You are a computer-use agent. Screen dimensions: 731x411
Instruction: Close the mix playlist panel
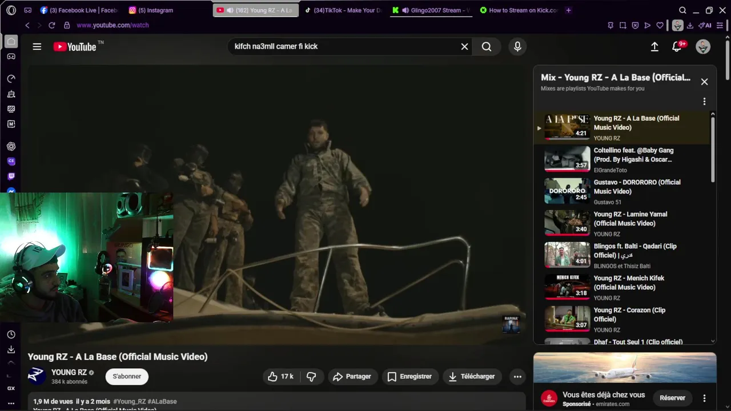pos(704,82)
